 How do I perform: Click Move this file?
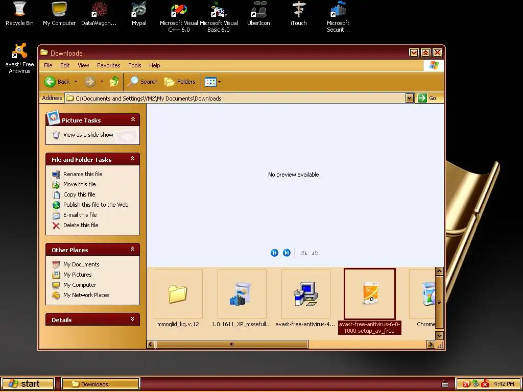point(79,184)
